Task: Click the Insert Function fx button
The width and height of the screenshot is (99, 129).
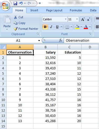Action: pyautogui.click(x=61, y=40)
